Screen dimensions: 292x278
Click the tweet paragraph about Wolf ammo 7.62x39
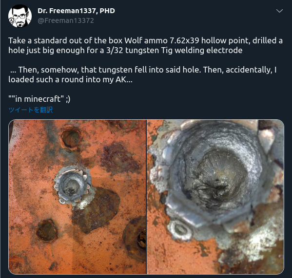(145, 45)
